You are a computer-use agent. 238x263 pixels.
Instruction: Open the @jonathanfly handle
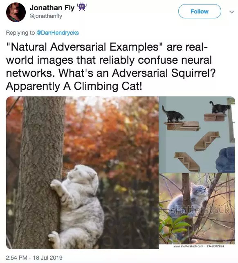46,16
